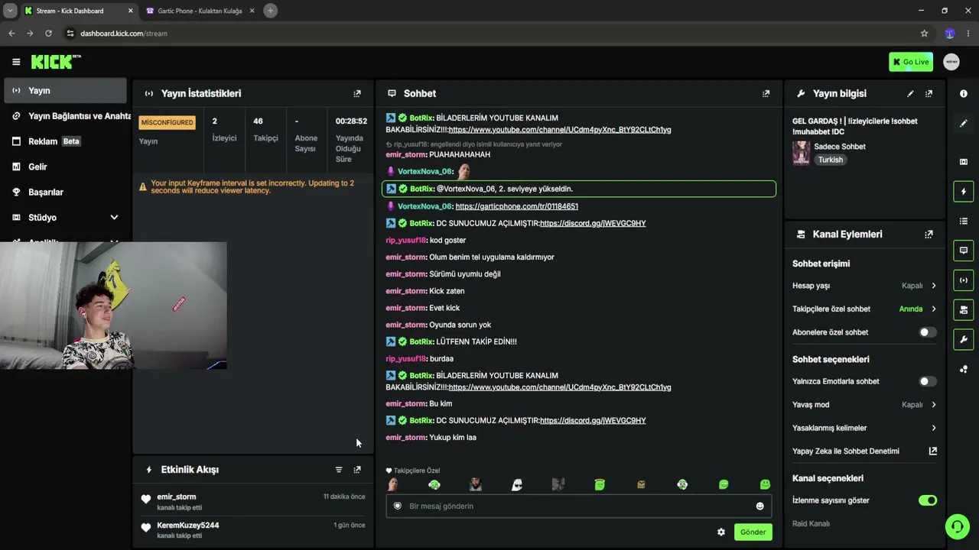Select Yayın in the sidebar
The height and width of the screenshot is (550, 979).
point(65,90)
